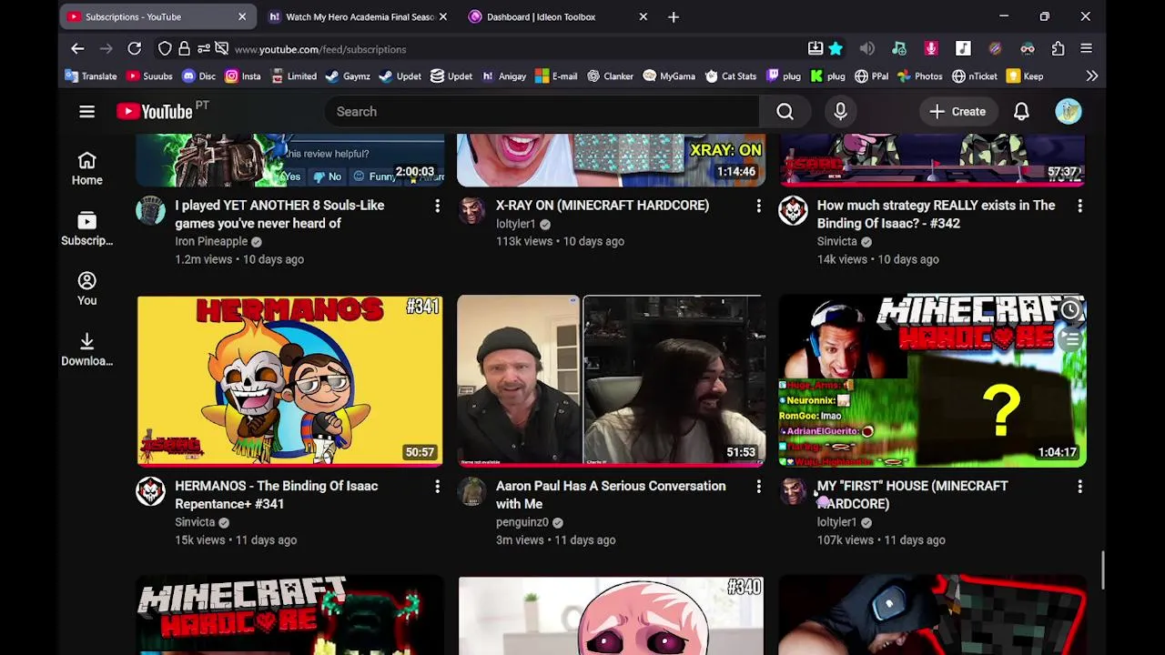Click the search magnifier button
This screenshot has height=655, width=1165.
pyautogui.click(x=785, y=111)
